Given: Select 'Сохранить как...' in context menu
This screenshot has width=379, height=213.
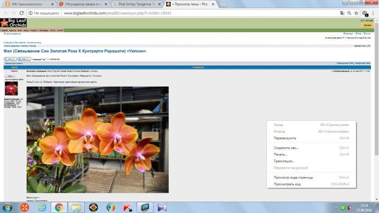Looking at the screenshot, I should (x=286, y=148).
